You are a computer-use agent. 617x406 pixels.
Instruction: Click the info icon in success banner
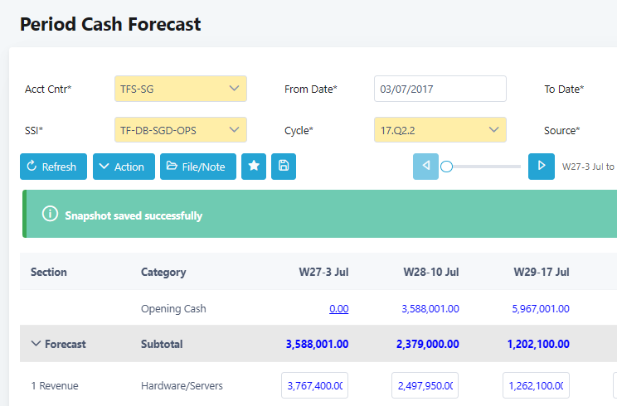pos(50,215)
